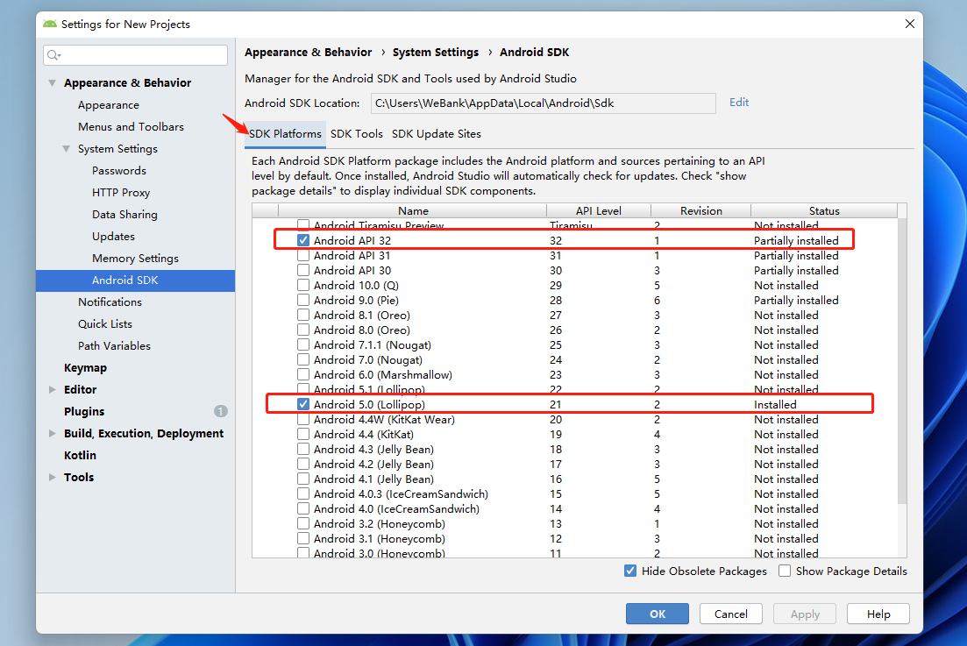Click Partially installed status of API 32
Viewport: 967px width, 646px height.
[796, 240]
